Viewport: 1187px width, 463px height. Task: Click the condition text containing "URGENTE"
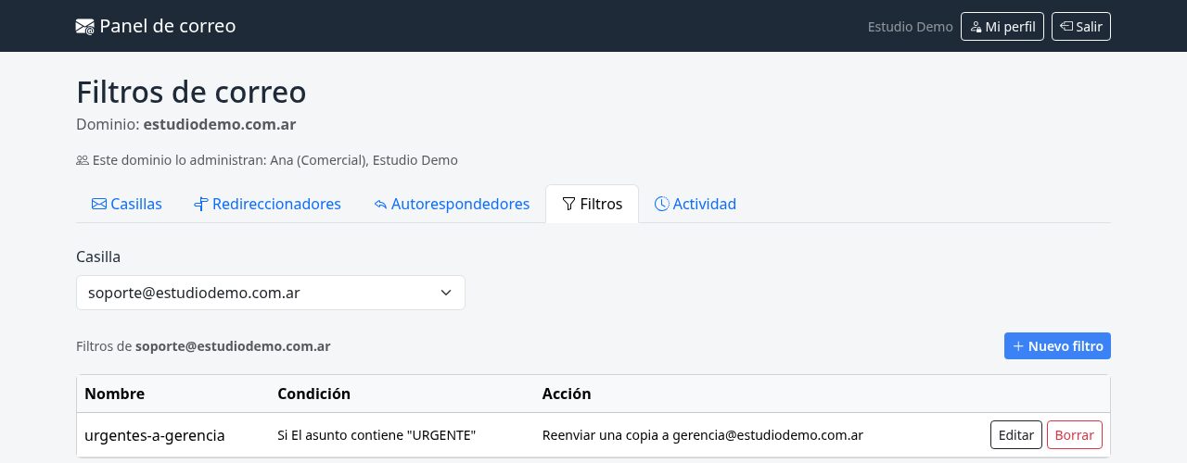[377, 435]
